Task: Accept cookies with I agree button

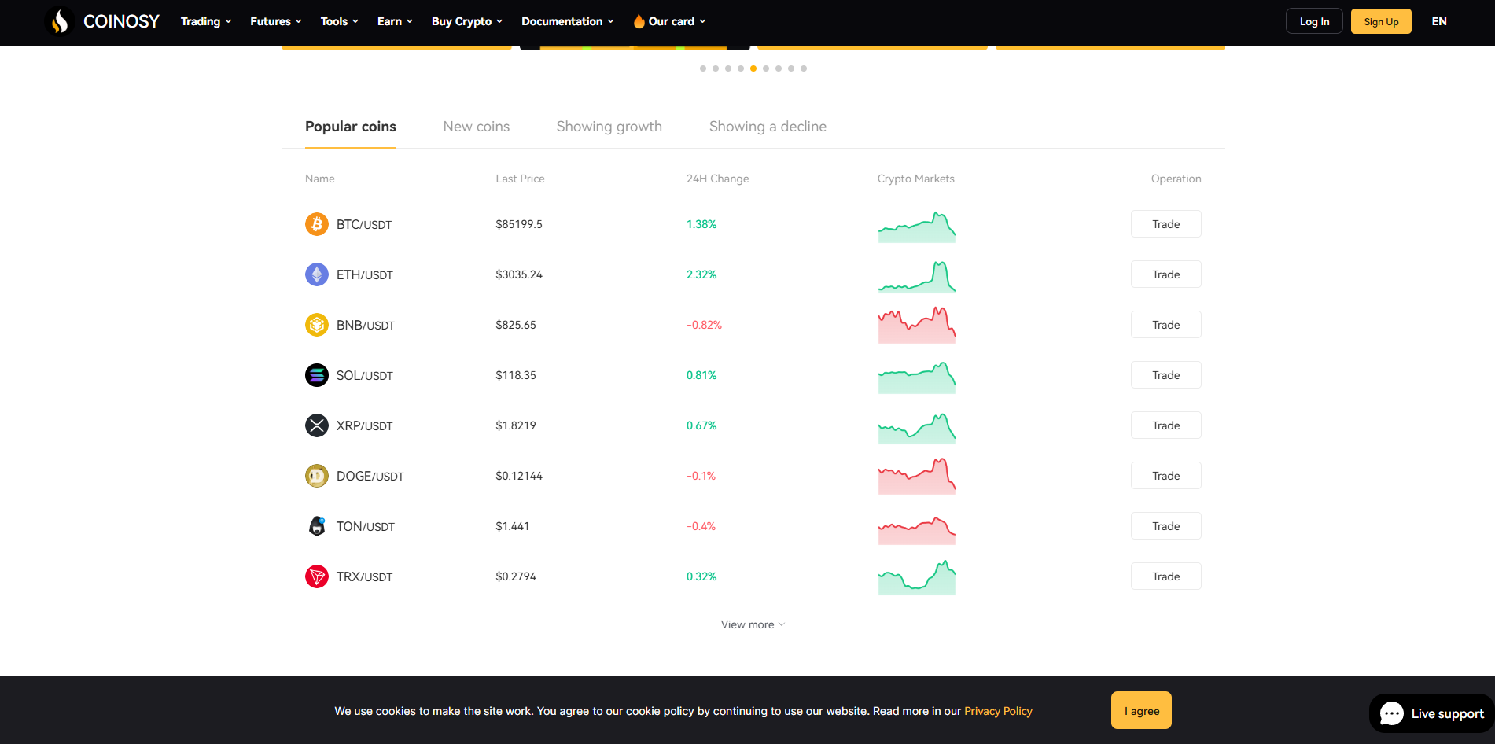Action: pos(1140,710)
